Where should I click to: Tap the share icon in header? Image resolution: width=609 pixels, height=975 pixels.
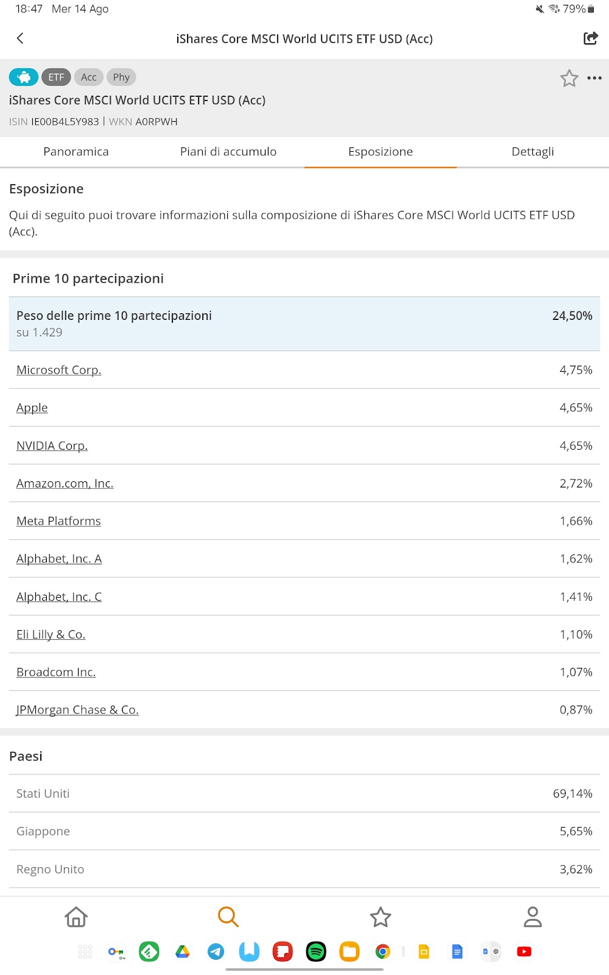[x=590, y=38]
